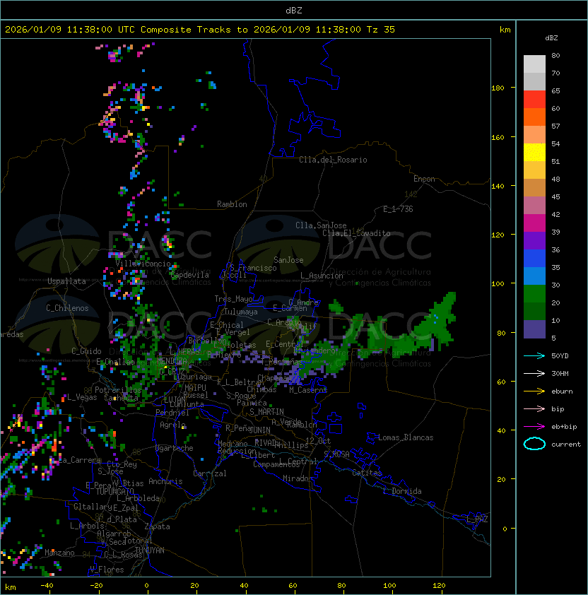Click the 'V_Flores' place label
Screen dimensions: 588x595
tap(107, 570)
